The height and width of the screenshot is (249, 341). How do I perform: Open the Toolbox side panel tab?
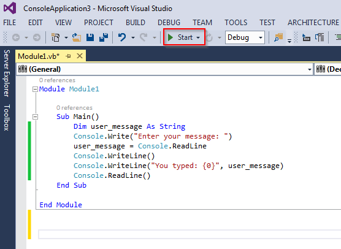pyautogui.click(x=7, y=118)
